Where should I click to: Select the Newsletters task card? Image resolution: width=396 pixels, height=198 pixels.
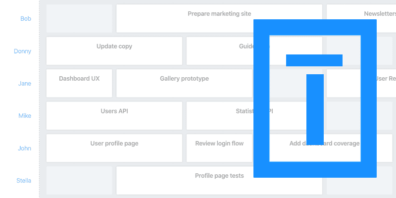(x=361, y=18)
